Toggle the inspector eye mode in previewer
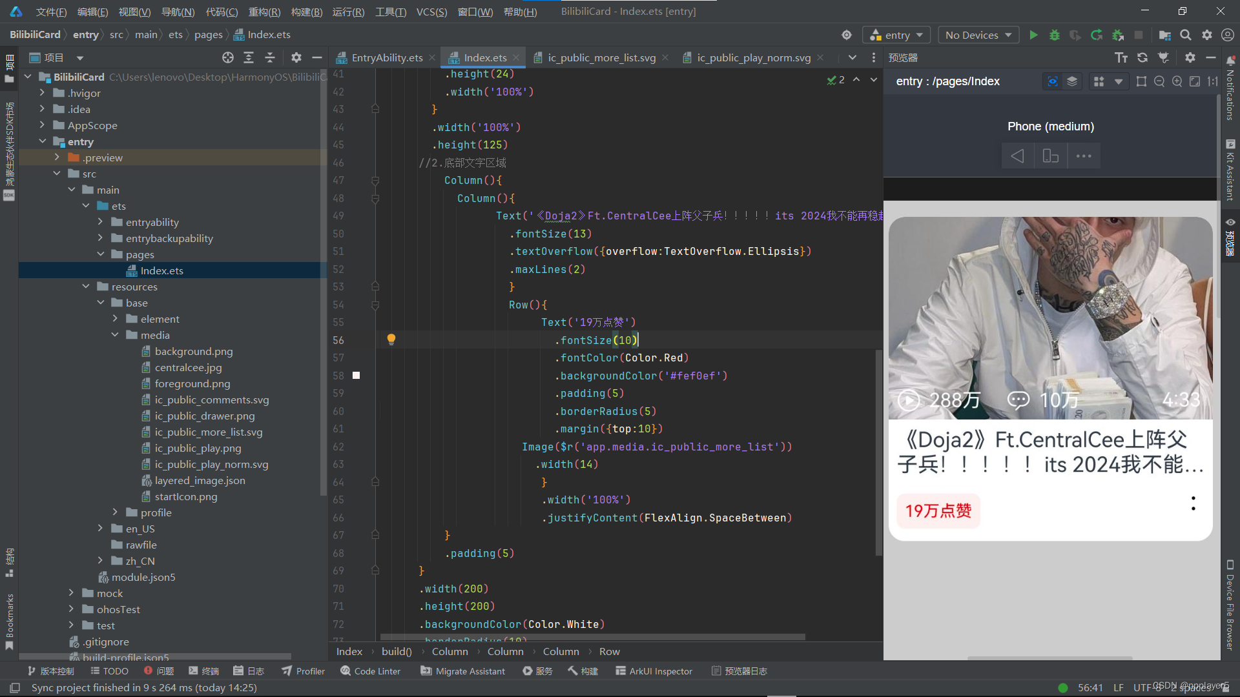The height and width of the screenshot is (697, 1240). pyautogui.click(x=1053, y=81)
